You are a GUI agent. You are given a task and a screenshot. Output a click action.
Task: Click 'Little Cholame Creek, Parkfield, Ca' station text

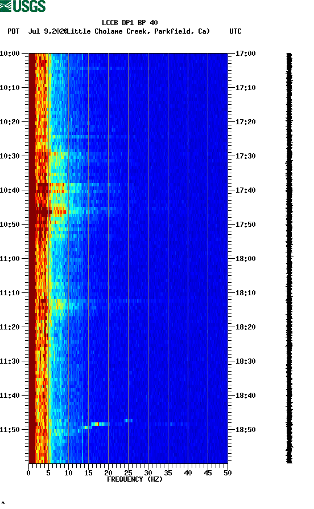138,31
